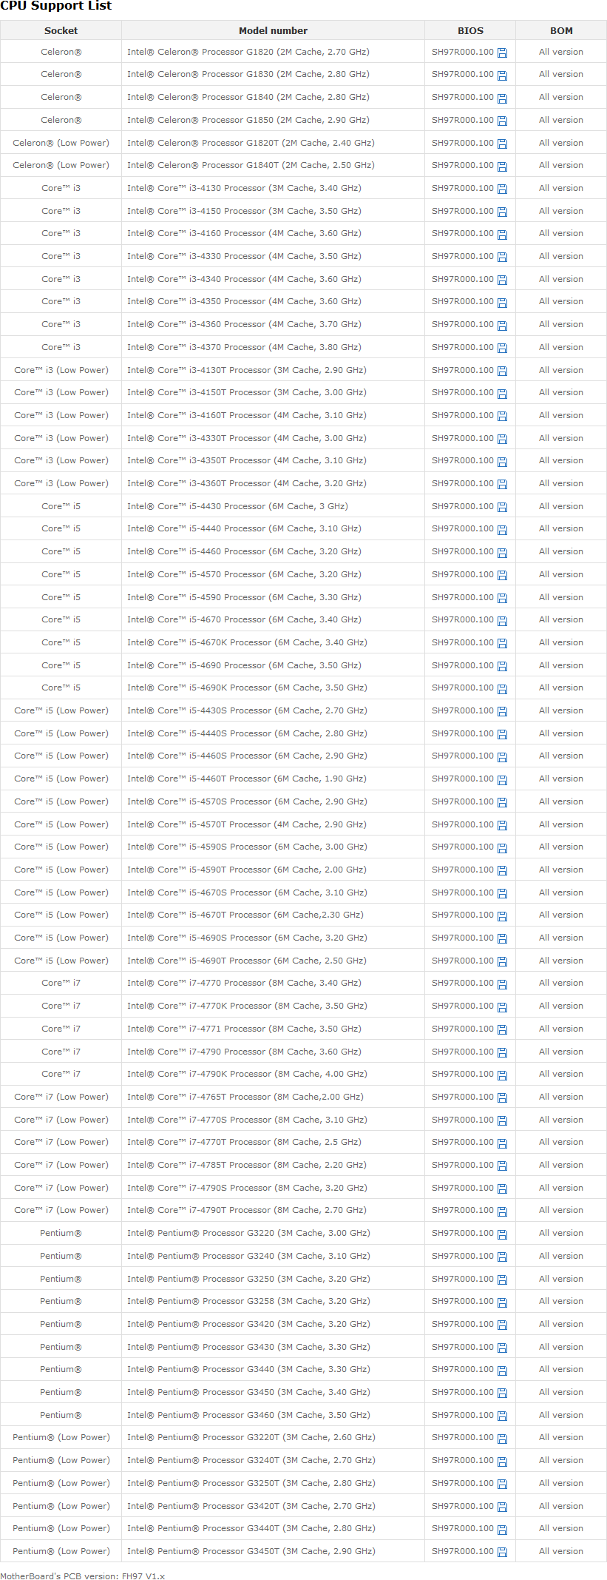Select the BIOS disk icon for i7-4785T
The width and height of the screenshot is (607, 1580).
point(503,1166)
